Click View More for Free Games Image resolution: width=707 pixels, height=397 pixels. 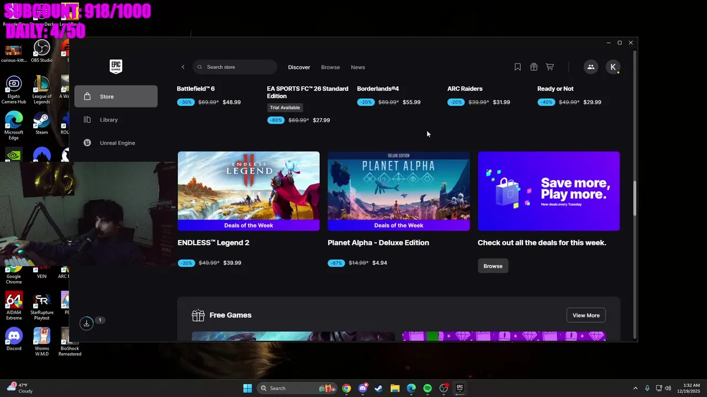pos(586,315)
